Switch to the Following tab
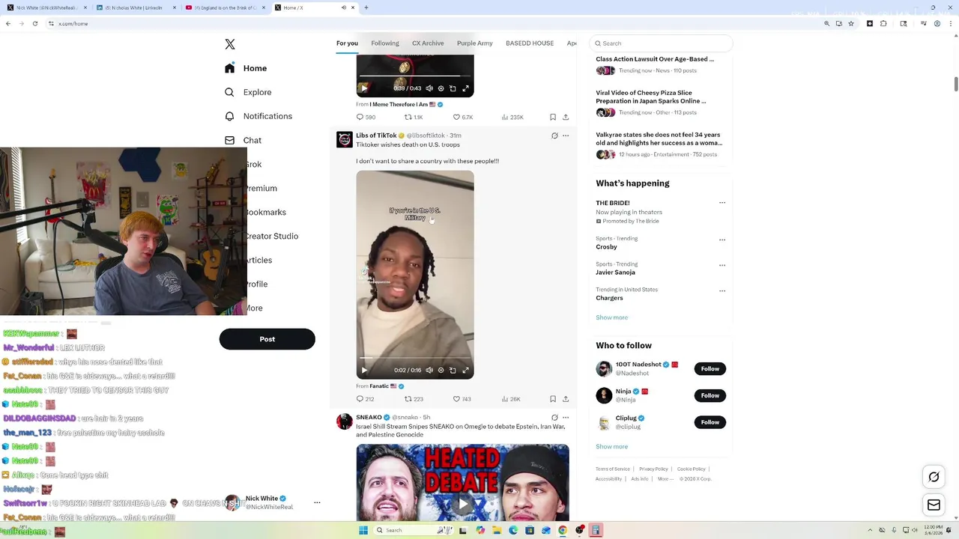 [x=385, y=43]
